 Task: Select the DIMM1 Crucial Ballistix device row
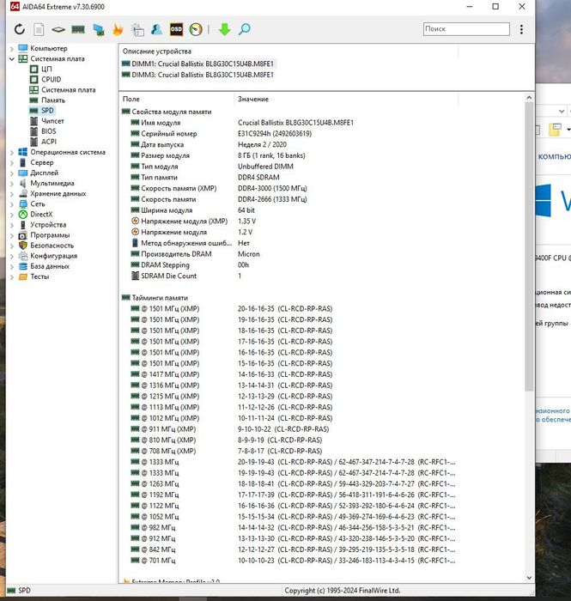pos(197,64)
